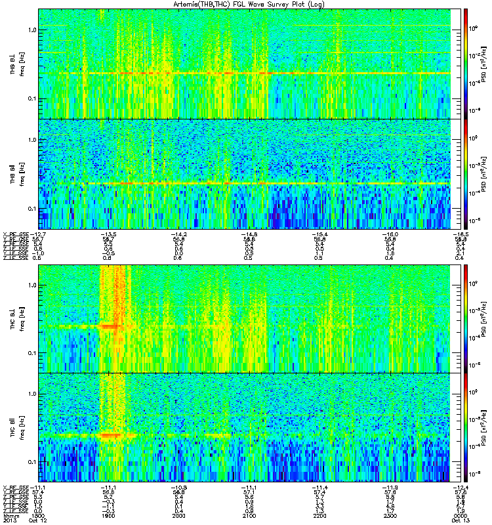Click the X_RE_GSE row label of the THB ephemeris table
The image size is (492, 525).
click(16, 234)
